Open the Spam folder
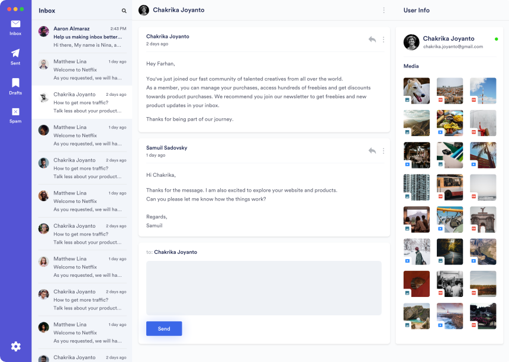Screen dimensions: 509x362 coord(15,115)
